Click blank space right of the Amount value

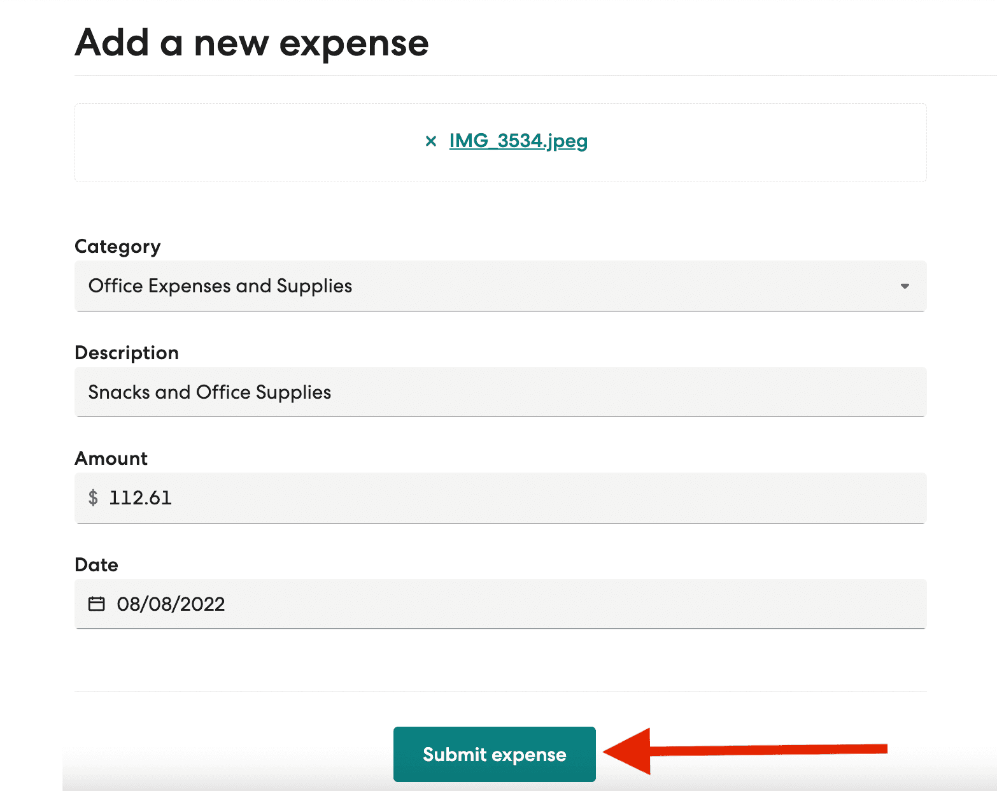(x=548, y=497)
